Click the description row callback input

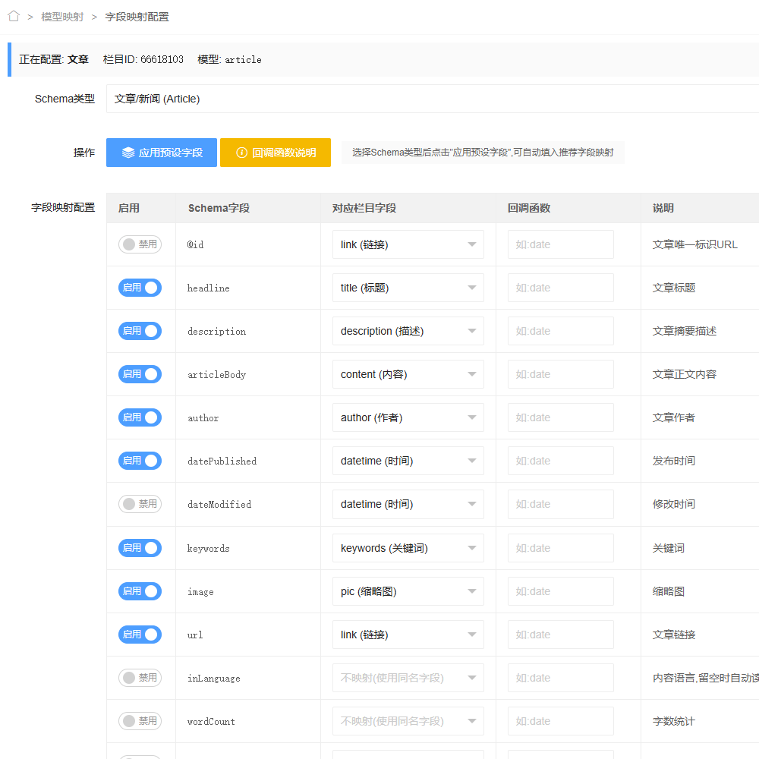tap(561, 331)
